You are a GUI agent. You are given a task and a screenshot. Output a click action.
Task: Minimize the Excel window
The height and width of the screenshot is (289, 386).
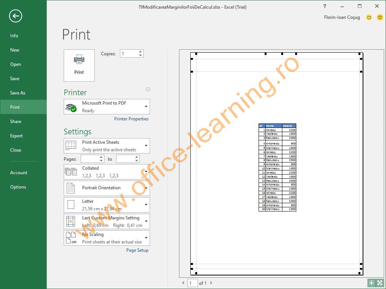(x=342, y=6)
